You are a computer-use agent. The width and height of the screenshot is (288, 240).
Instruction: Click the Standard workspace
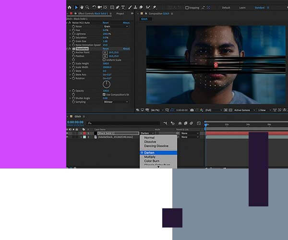tap(260, 8)
